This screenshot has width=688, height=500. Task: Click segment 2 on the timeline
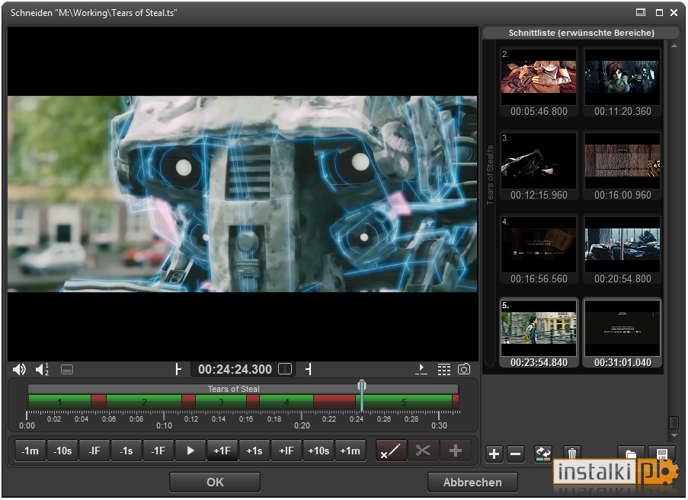click(144, 401)
